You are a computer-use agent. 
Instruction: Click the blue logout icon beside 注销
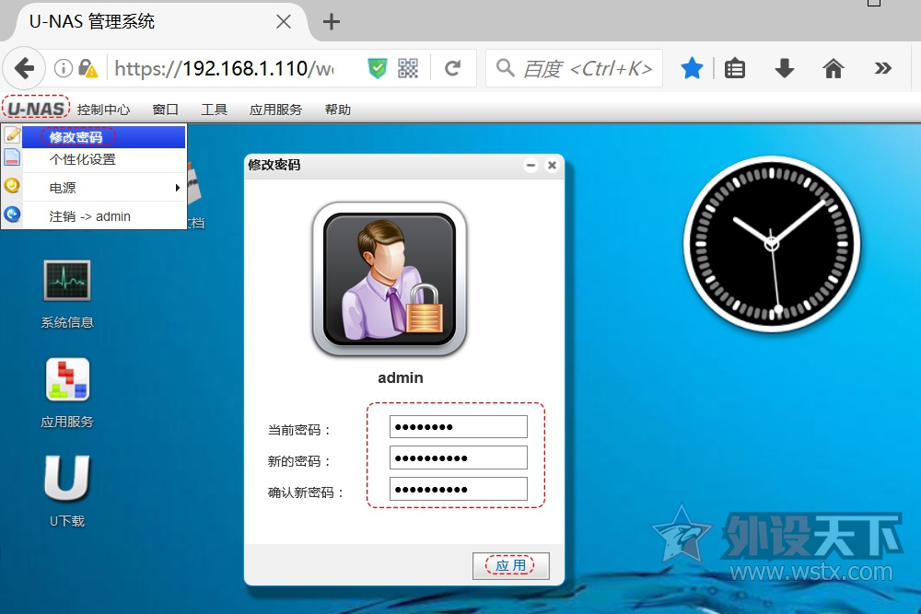[12, 214]
